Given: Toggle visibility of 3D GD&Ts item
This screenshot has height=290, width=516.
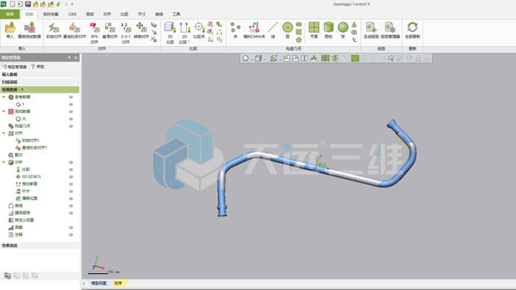Looking at the screenshot, I should (x=71, y=177).
